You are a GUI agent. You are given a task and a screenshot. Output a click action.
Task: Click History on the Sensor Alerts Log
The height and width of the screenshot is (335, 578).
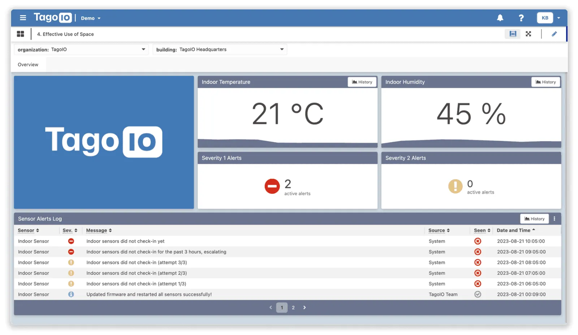(x=534, y=218)
